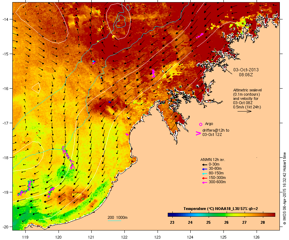Click the magenta drifter track near 119.8, -19
Screen dimensions: 289x240
(51, 192)
